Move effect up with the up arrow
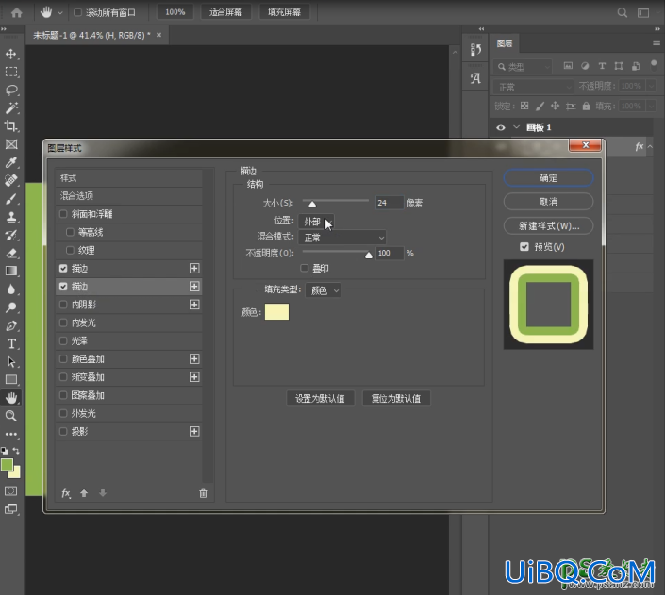This screenshot has height=595, width=665. (84, 493)
